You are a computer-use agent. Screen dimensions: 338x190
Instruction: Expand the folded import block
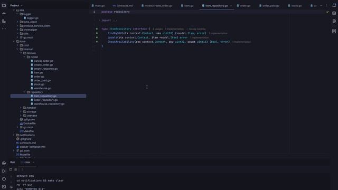100,20
